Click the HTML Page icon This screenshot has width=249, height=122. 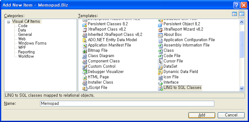click(85, 77)
